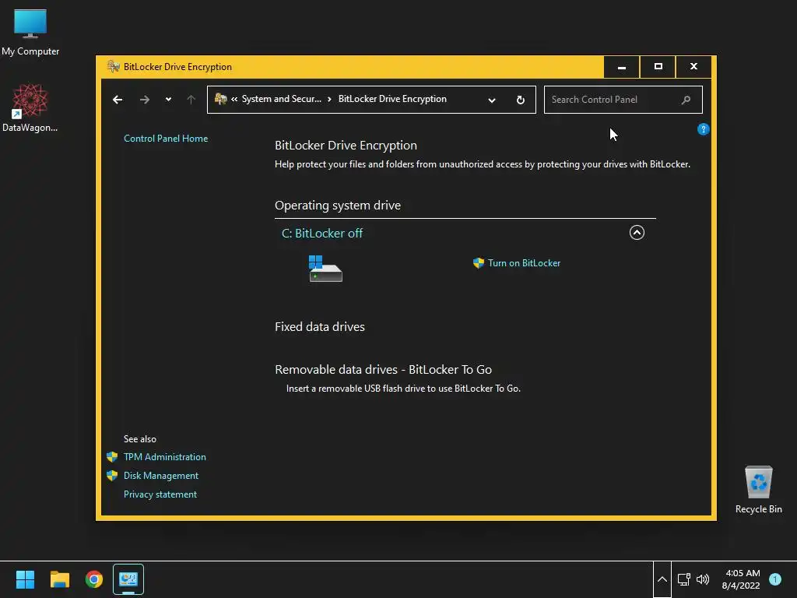Open Disk Management link

161,476
